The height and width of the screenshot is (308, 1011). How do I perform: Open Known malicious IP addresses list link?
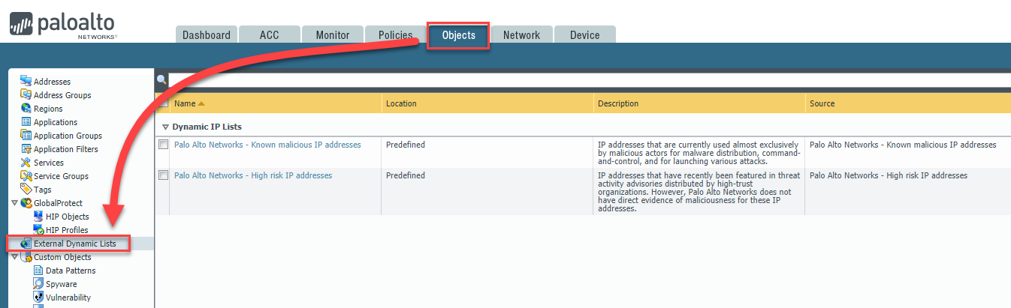click(267, 145)
